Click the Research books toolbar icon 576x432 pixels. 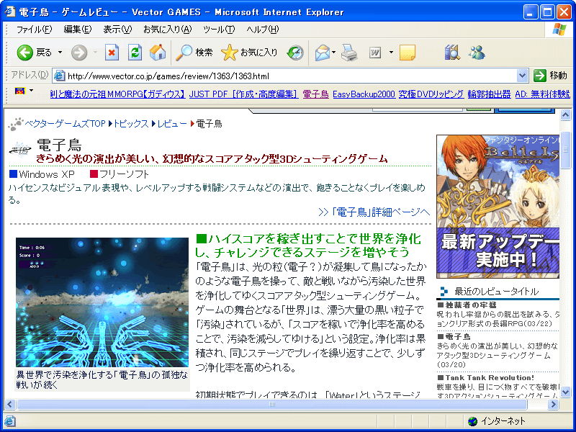point(451,53)
